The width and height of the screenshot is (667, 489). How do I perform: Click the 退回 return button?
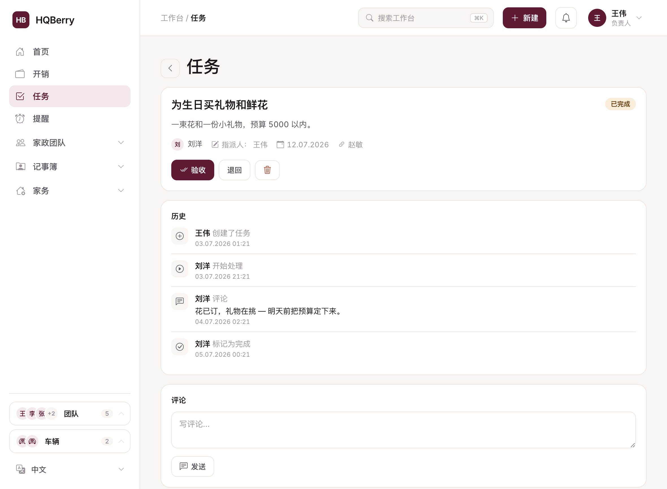coord(235,170)
